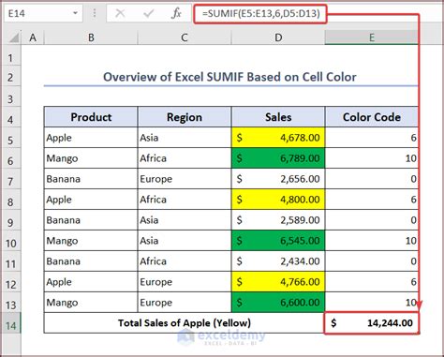Click green cell with 6,789.00
Screen dimensions: 444x357
[x=278, y=158]
